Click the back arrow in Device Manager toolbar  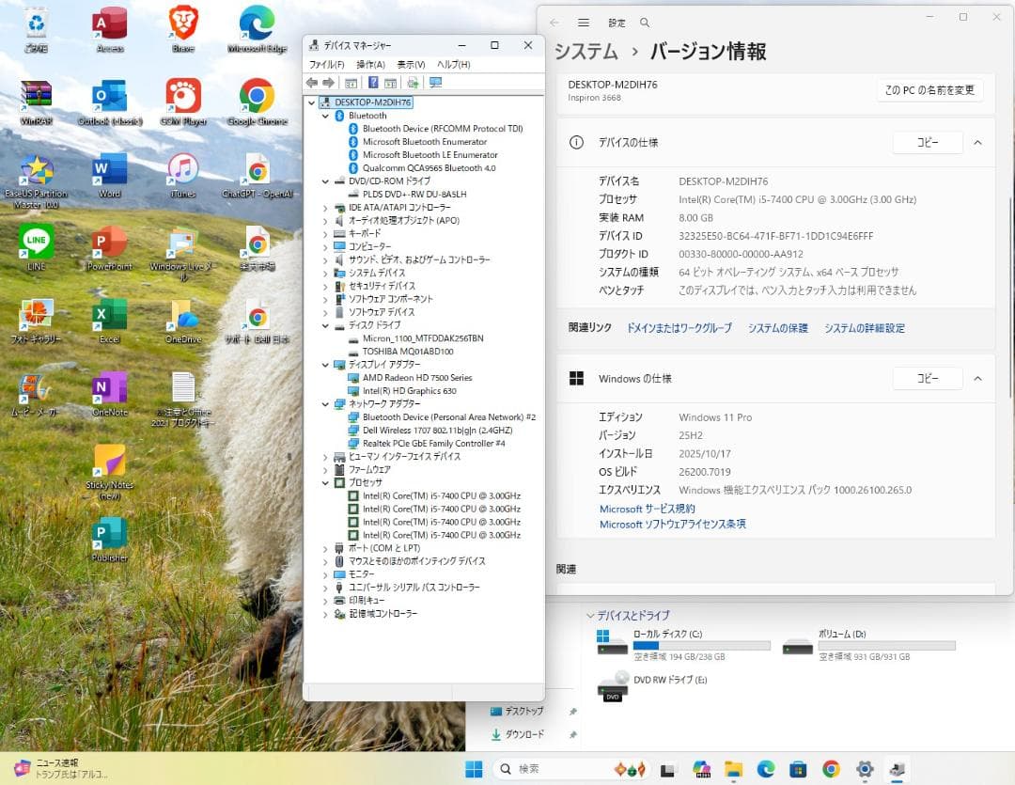click(312, 83)
